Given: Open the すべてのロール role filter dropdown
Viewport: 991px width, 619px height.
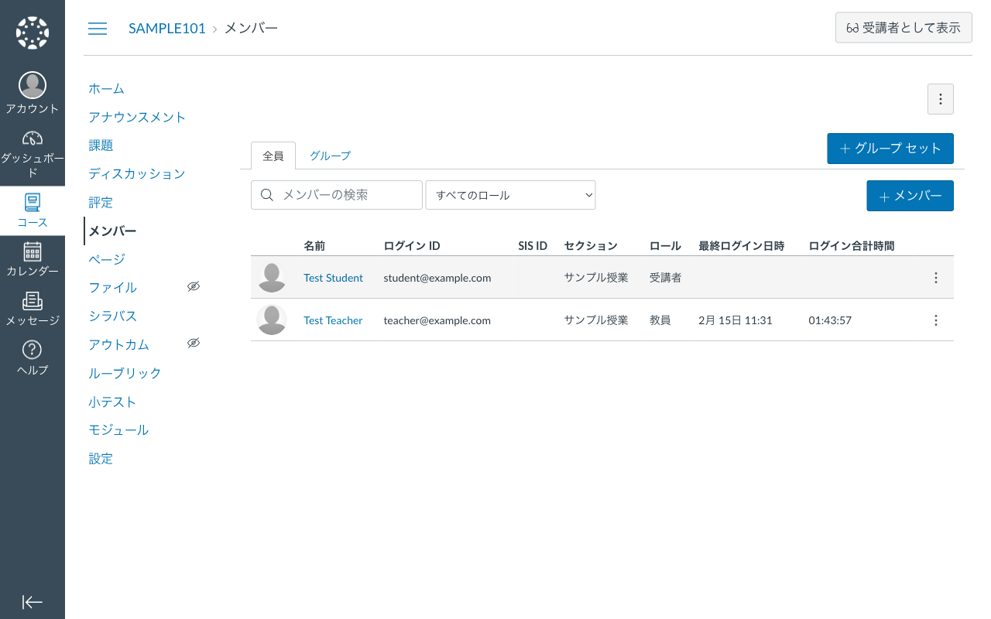Looking at the screenshot, I should (x=510, y=195).
